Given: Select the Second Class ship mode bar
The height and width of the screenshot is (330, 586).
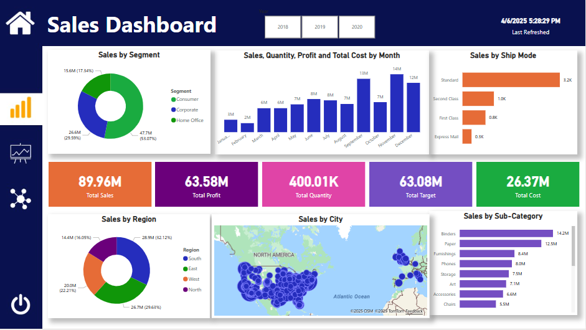Looking at the screenshot, I should click(x=478, y=98).
